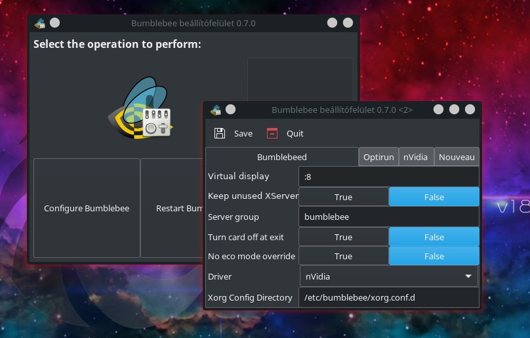Click the Restart Bumblebee button in back window
The width and height of the screenshot is (530, 338).
coord(172,208)
